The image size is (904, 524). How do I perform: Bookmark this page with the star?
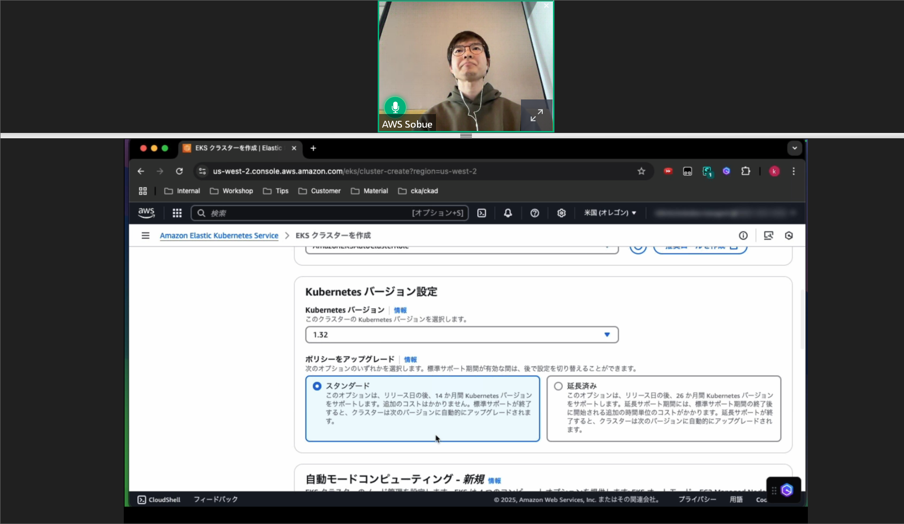(x=641, y=171)
